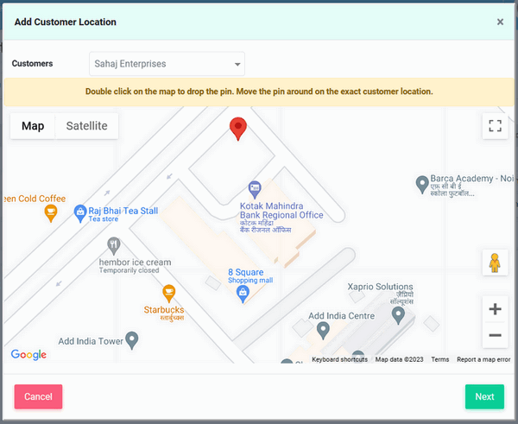Viewport: 518px width, 424px height.
Task: Click the red dropped location pin
Action: coord(238,129)
